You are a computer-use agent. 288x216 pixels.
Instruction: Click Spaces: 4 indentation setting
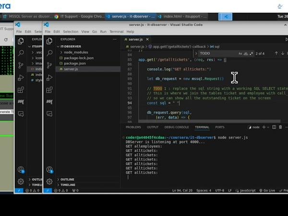tap(204, 191)
